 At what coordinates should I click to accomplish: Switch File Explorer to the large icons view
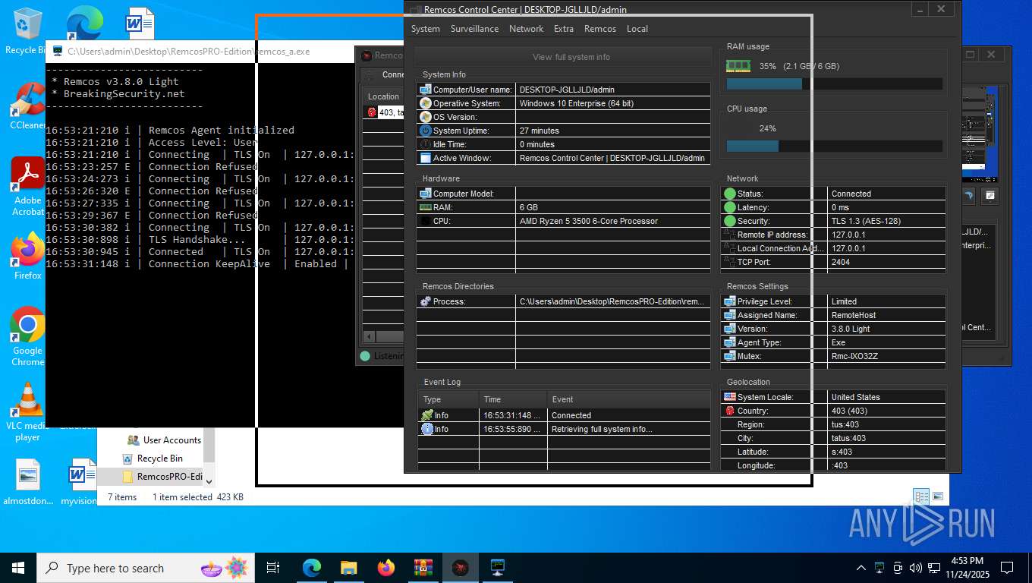point(939,497)
